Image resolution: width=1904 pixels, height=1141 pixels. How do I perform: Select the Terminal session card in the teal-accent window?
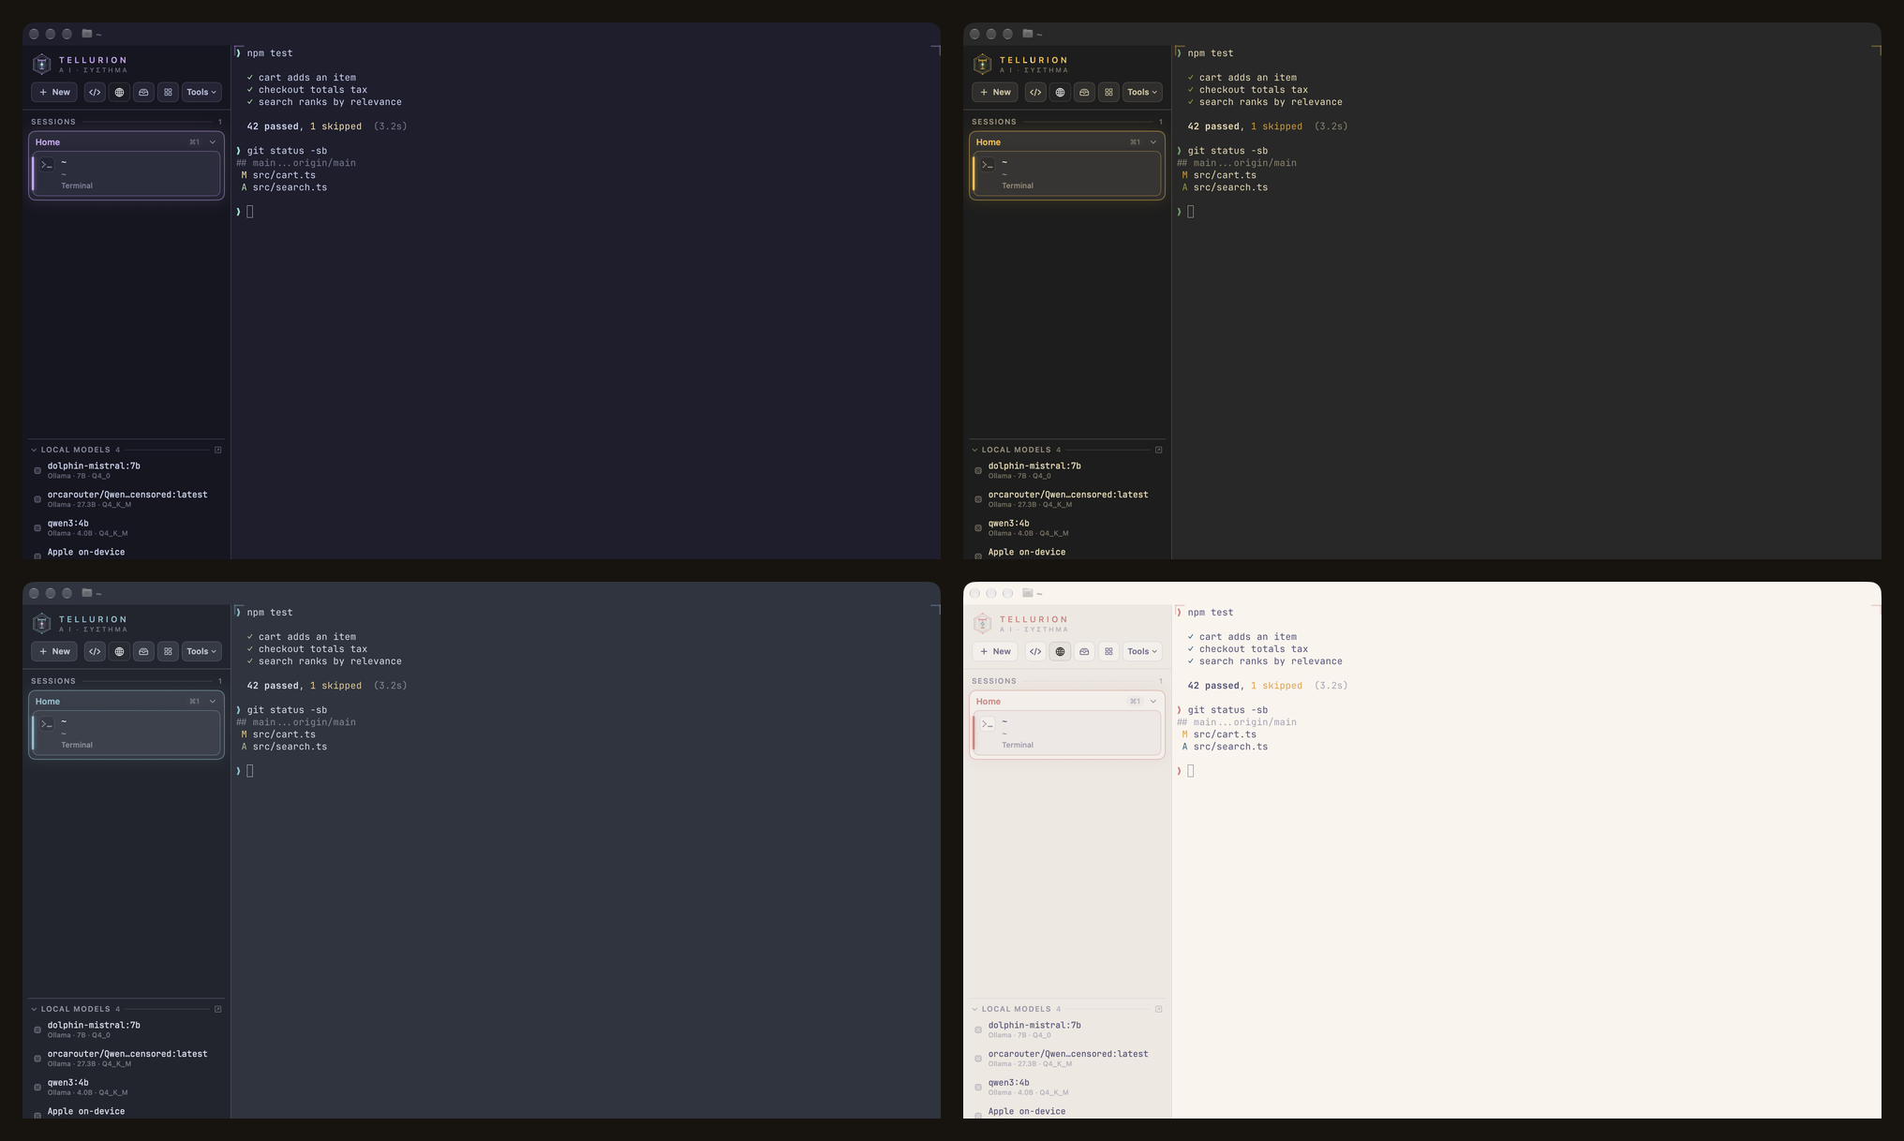[126, 733]
